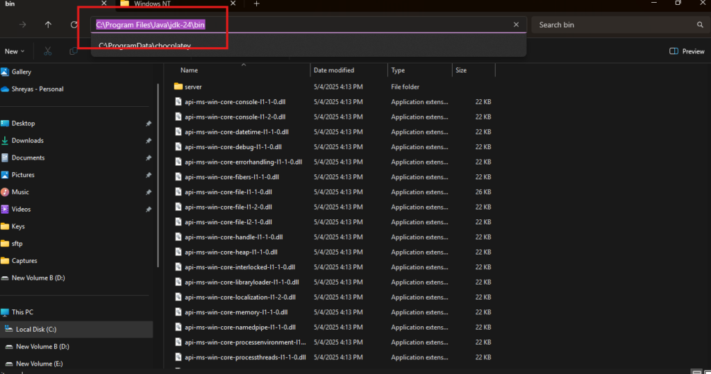Select the Music folder in sidebar
The image size is (711, 374).
20,192
